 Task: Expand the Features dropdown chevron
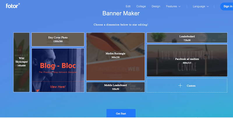(179, 6)
